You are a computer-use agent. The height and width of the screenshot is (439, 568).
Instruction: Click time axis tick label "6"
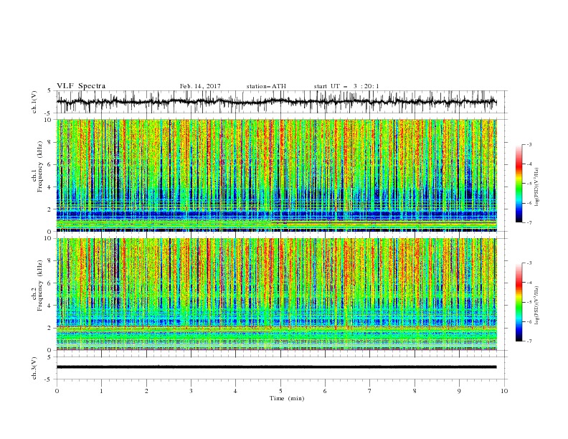tap(325, 391)
